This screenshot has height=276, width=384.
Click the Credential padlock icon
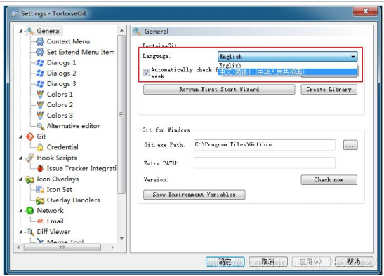pos(40,147)
